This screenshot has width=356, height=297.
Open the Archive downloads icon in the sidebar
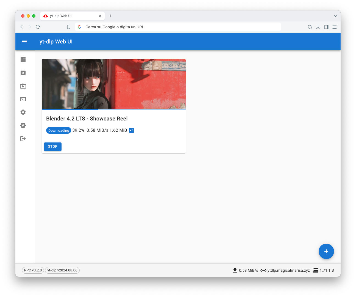pos(23,73)
